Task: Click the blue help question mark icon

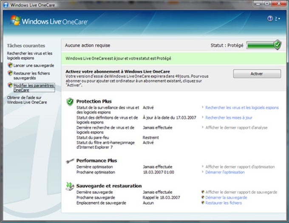Action: pos(270,18)
